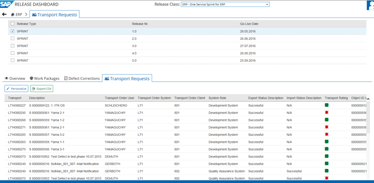
Task: Click Quality Assurance System for L71K900249
Action: tap(226, 171)
